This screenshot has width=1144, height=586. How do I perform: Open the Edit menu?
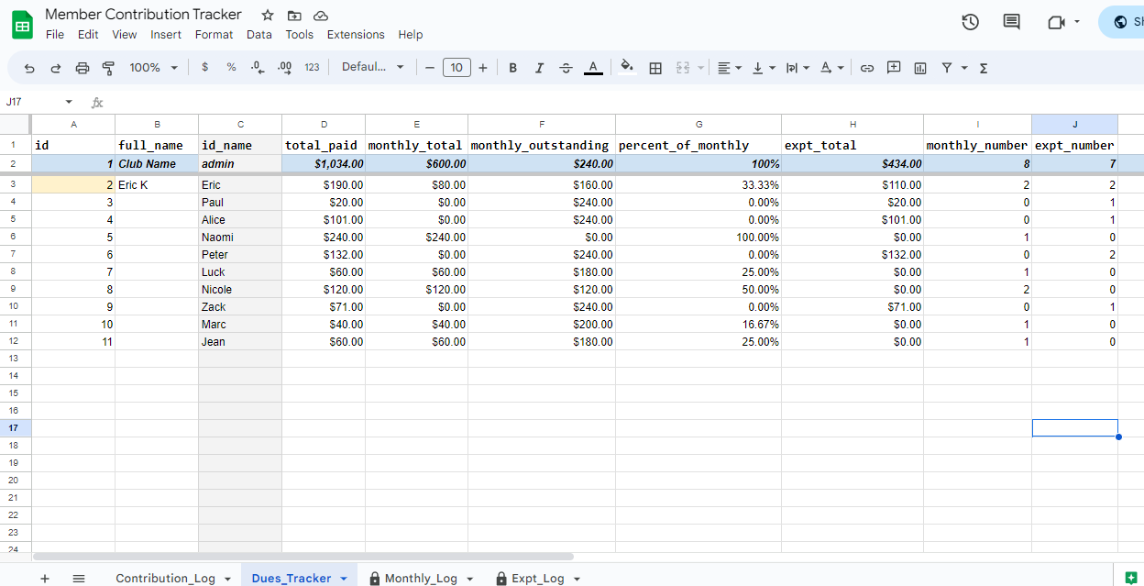coord(88,35)
